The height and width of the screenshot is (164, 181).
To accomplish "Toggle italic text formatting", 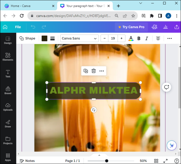I will [x=147, y=38].
